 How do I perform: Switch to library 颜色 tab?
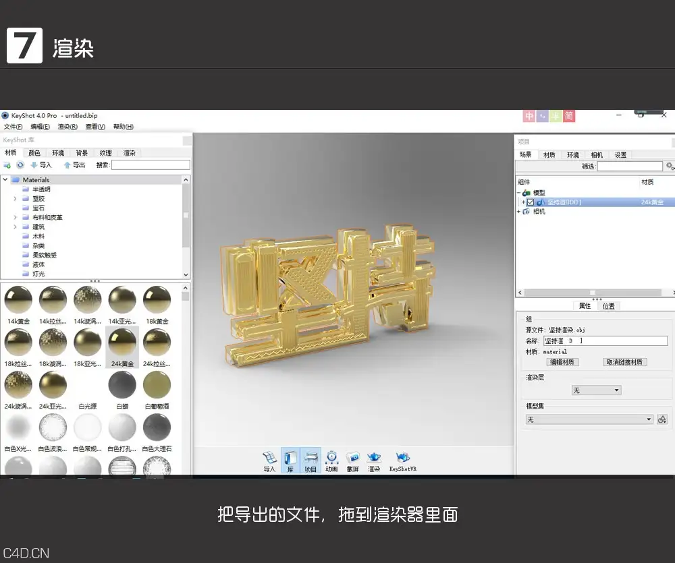(x=34, y=152)
